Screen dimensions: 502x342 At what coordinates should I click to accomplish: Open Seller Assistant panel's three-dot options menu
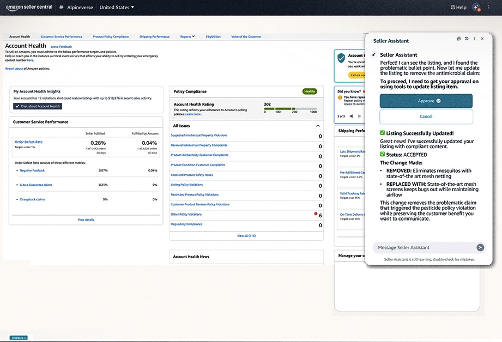tap(474, 39)
